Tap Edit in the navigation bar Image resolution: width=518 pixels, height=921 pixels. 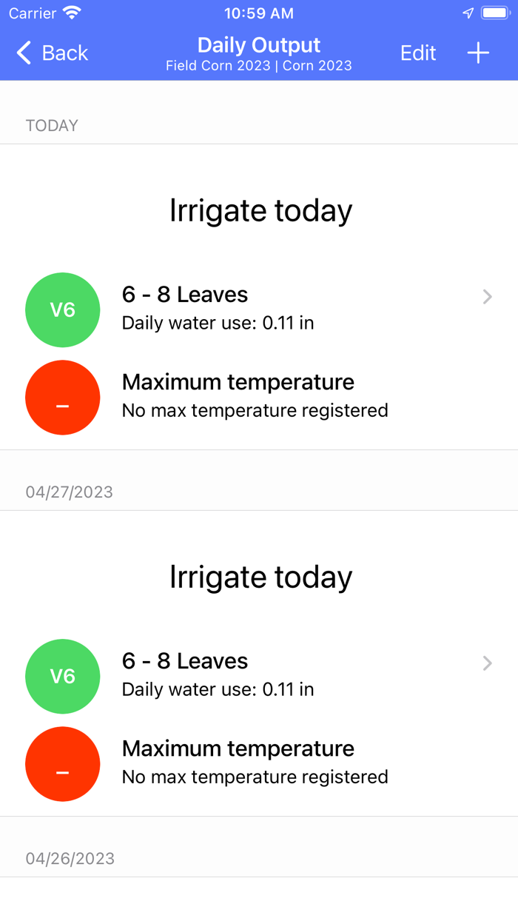418,53
